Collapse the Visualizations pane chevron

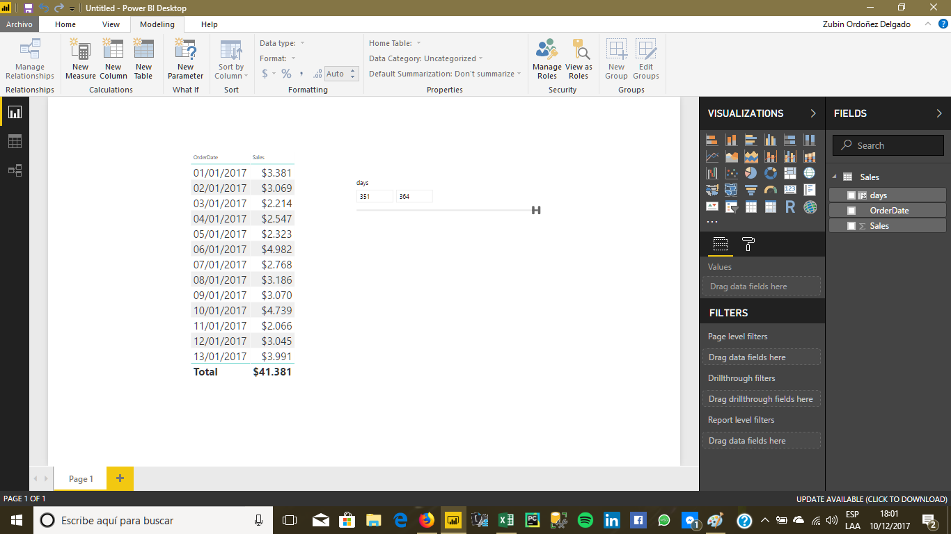[x=813, y=113]
